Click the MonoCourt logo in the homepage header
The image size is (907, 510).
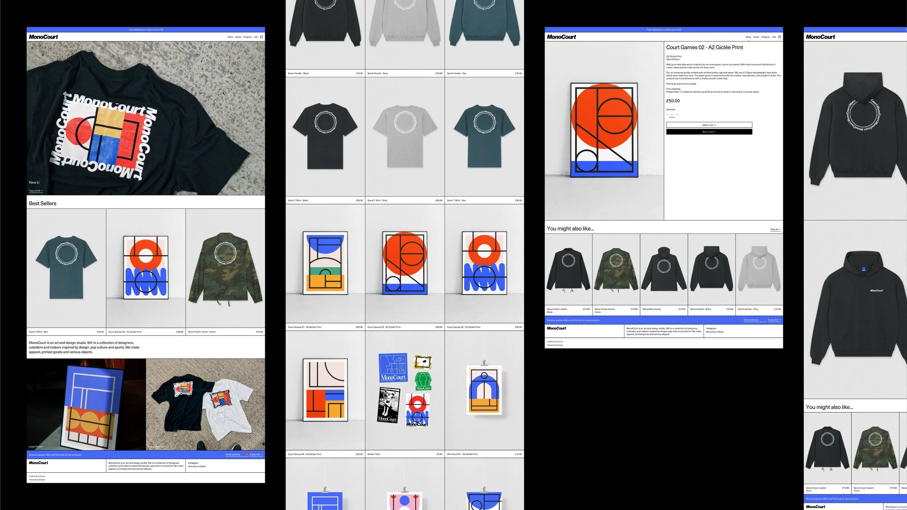pyautogui.click(x=43, y=37)
